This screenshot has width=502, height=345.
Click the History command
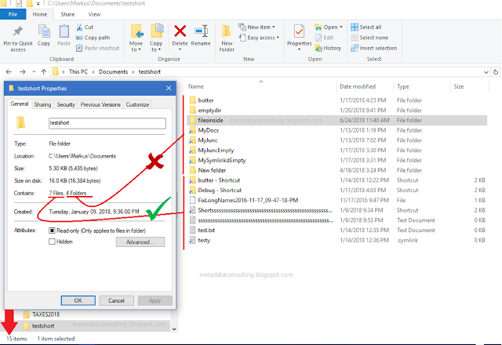(328, 48)
